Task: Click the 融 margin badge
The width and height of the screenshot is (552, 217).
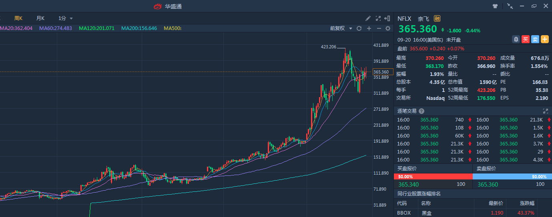Action: (x=437, y=18)
